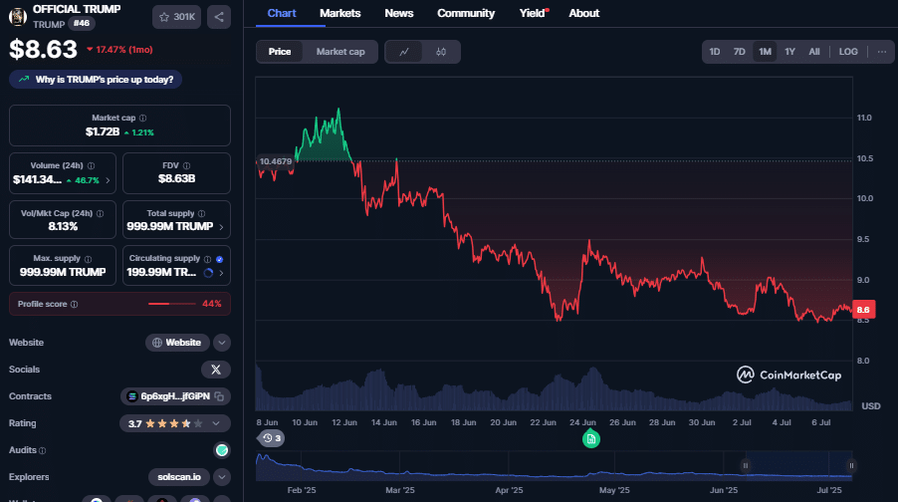The width and height of the screenshot is (898, 502).
Task: Click Circulating supply info icon
Action: pos(207,259)
